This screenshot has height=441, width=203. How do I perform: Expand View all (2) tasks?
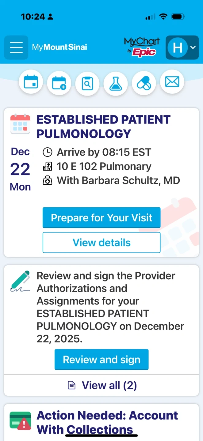click(x=102, y=385)
